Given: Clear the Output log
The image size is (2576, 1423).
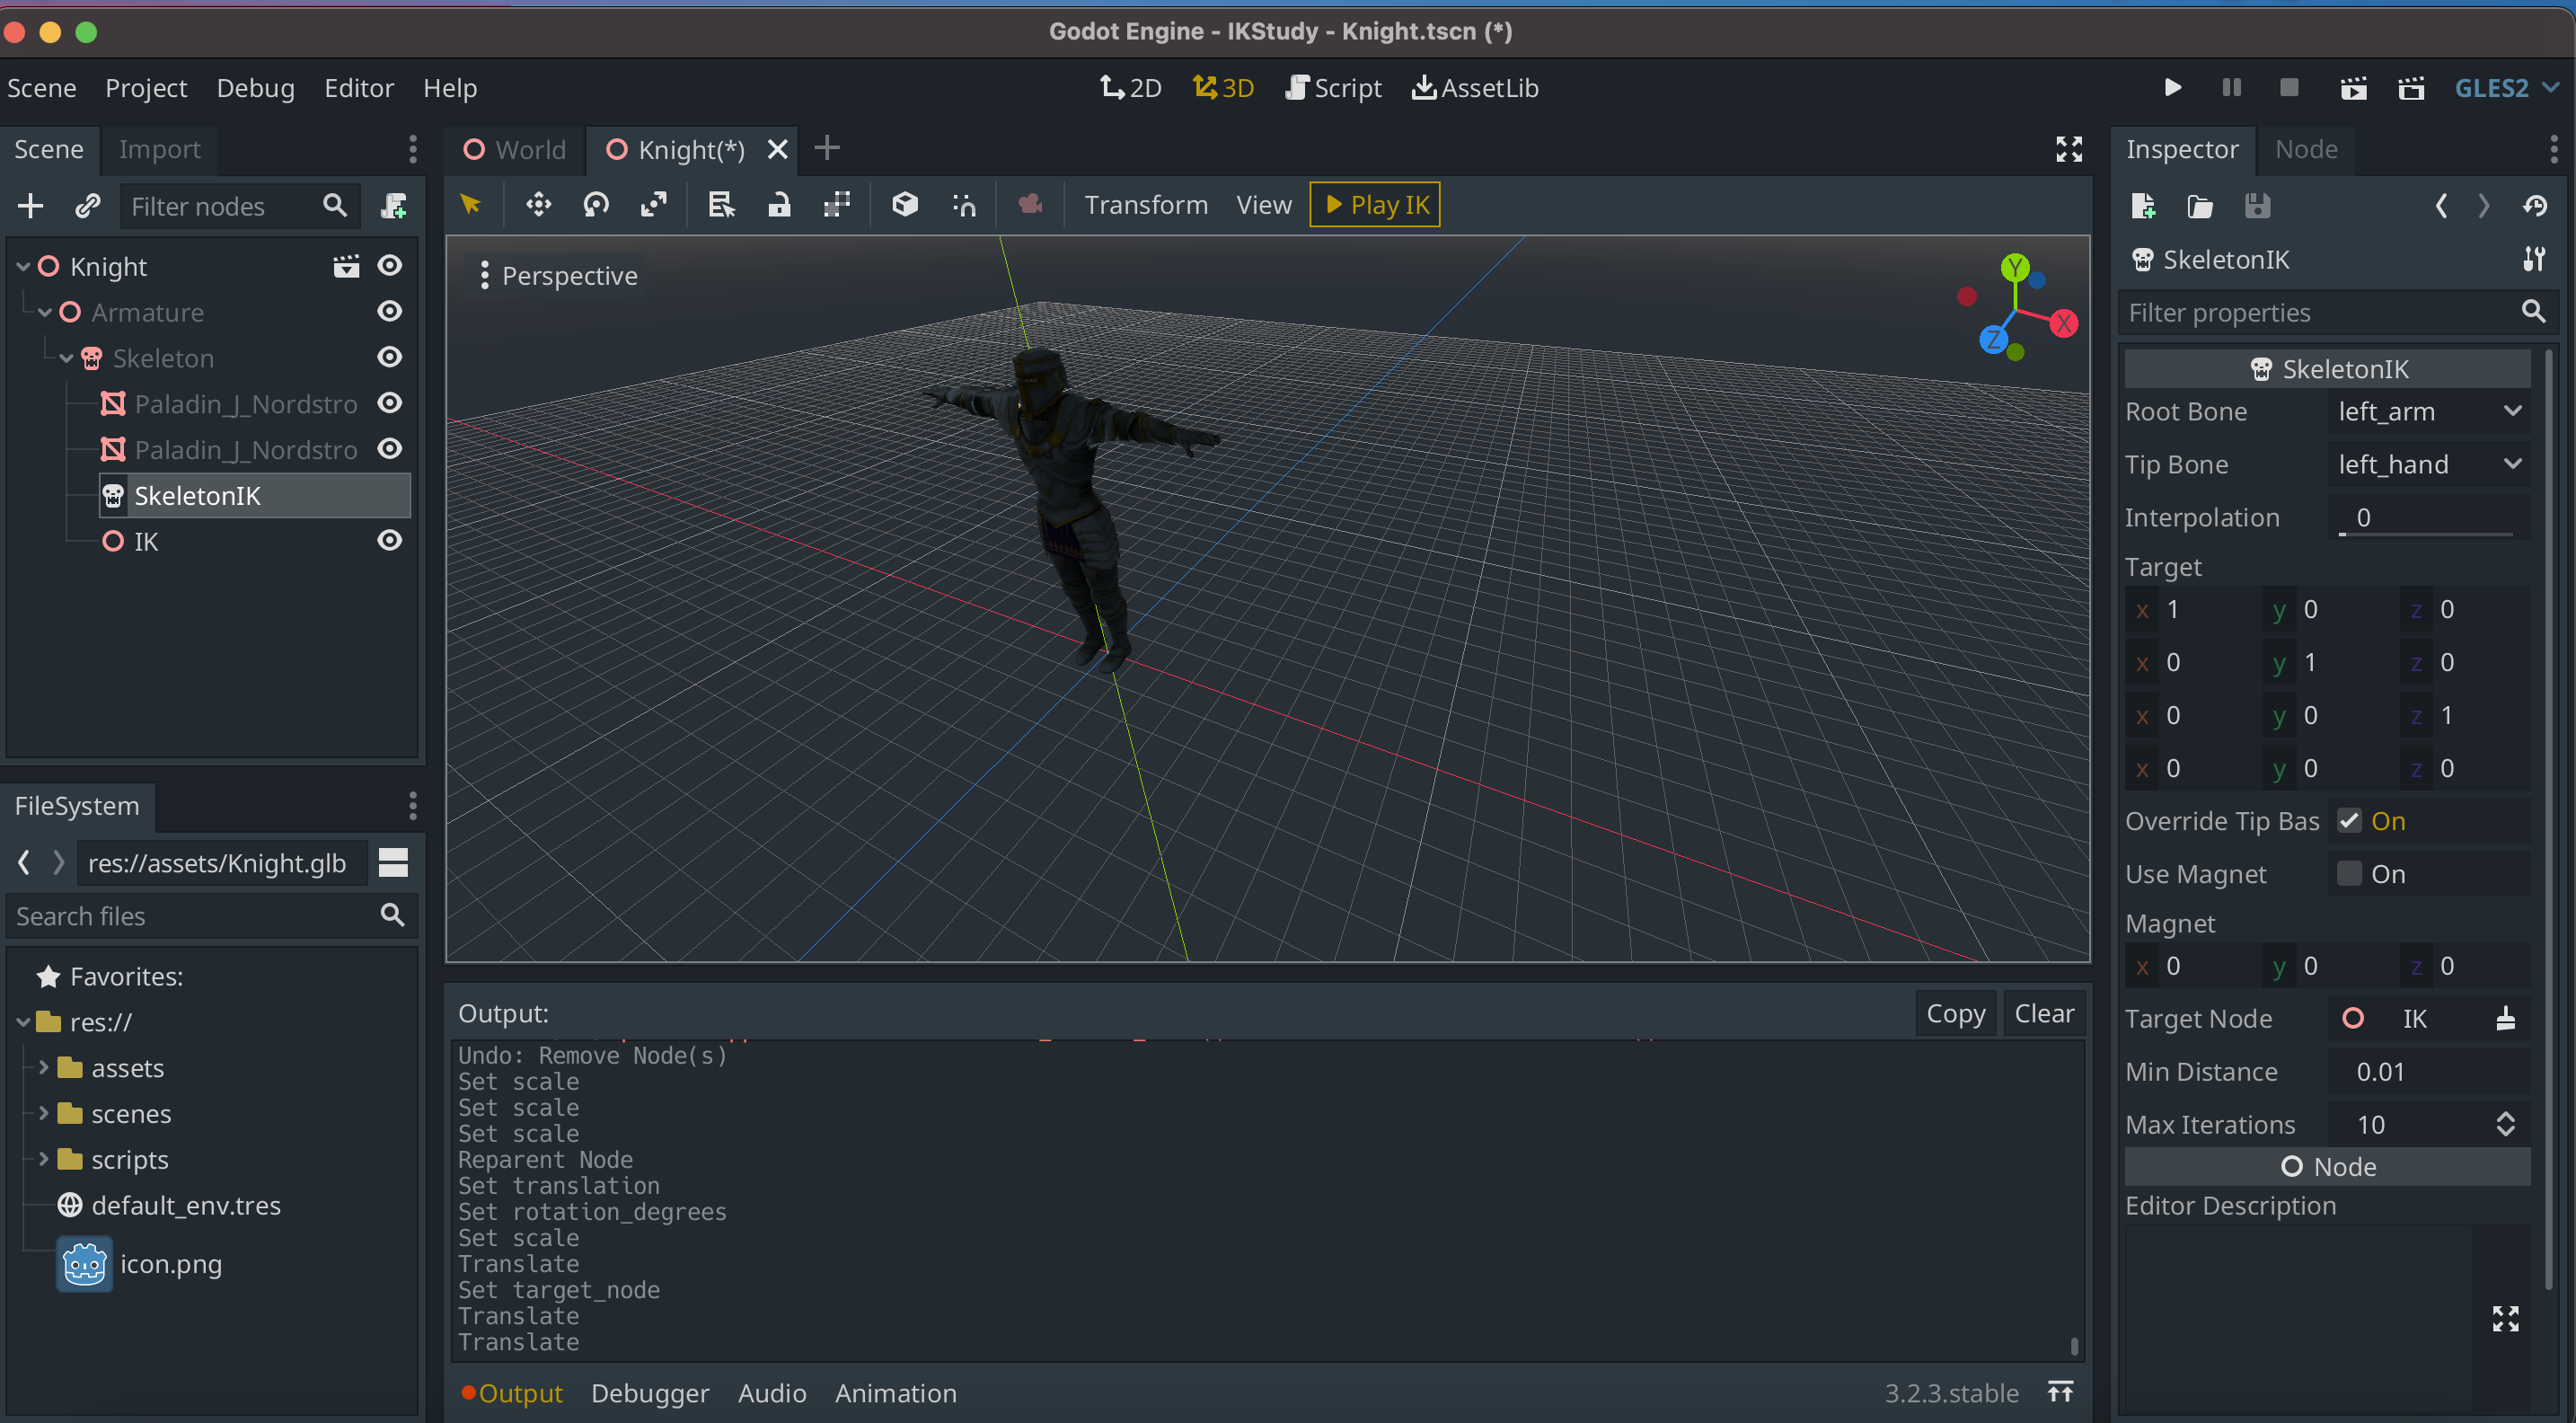Looking at the screenshot, I should coord(2044,1012).
